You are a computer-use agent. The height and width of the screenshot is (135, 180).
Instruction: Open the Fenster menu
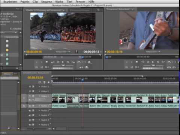tap(80, 2)
